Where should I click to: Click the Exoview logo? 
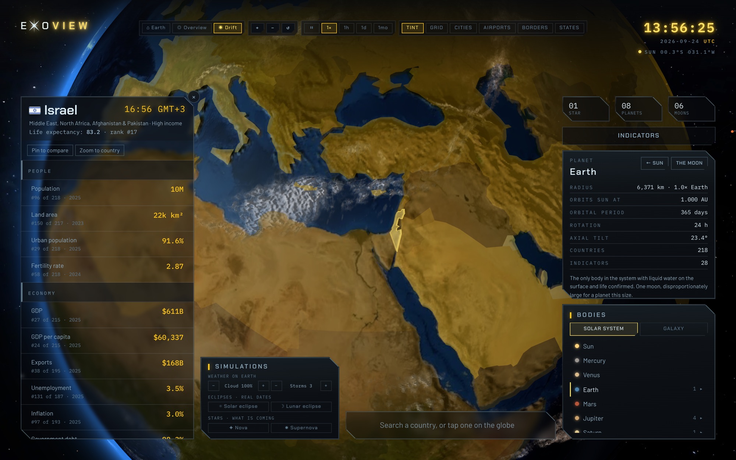54,26
